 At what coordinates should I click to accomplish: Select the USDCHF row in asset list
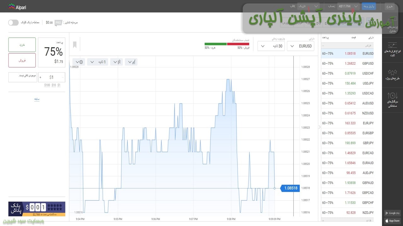(348, 73)
